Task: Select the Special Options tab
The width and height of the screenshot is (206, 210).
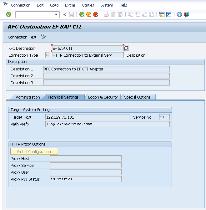Action: [x=137, y=97]
